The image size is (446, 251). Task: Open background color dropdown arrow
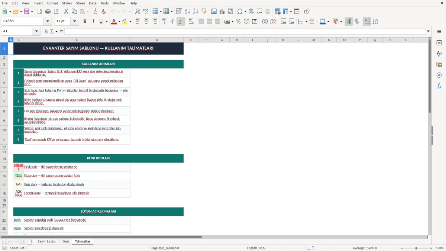[130, 22]
